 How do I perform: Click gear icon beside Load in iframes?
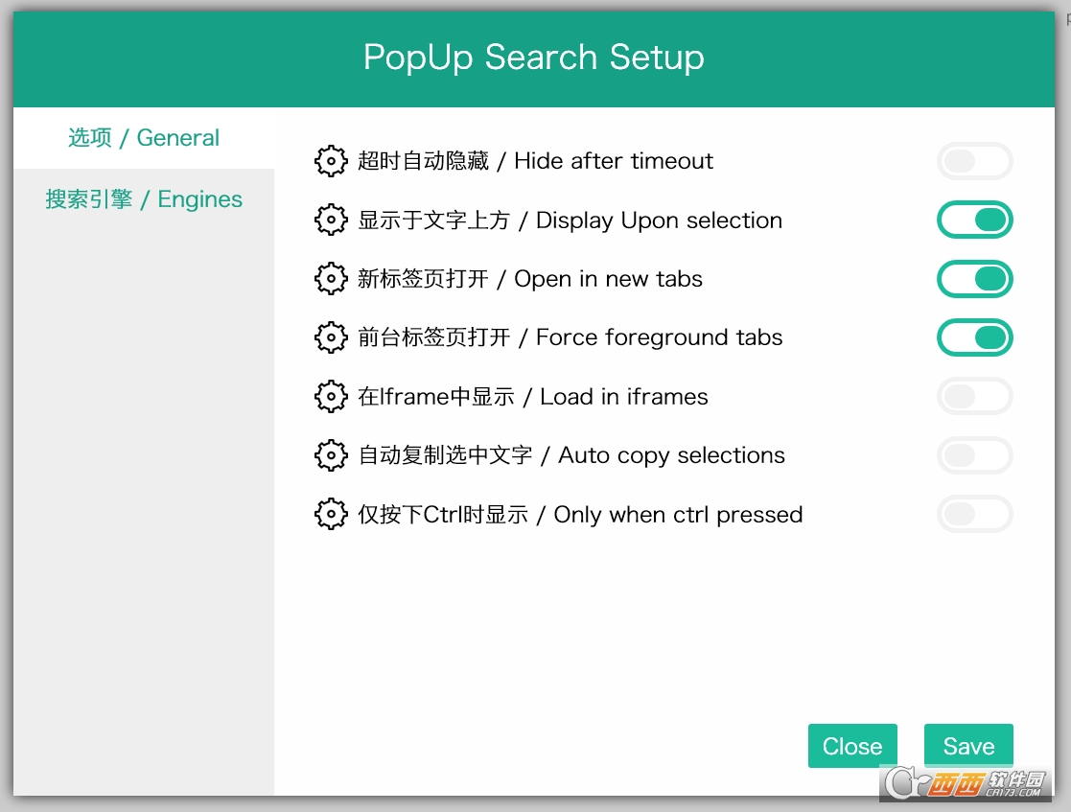(x=331, y=397)
